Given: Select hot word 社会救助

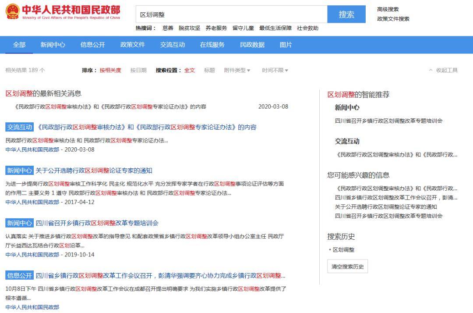Looking at the screenshot, I should [308, 28].
